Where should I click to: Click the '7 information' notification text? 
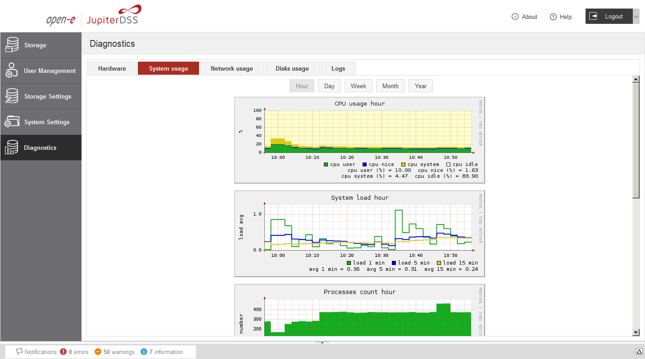(x=166, y=352)
